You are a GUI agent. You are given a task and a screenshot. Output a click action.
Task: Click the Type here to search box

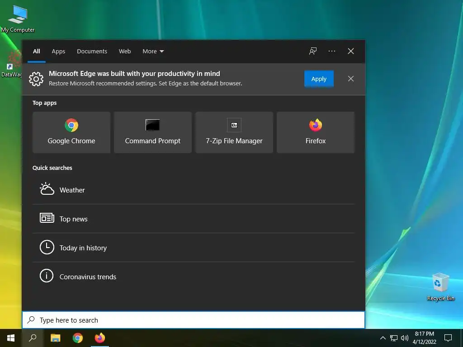pos(194,320)
